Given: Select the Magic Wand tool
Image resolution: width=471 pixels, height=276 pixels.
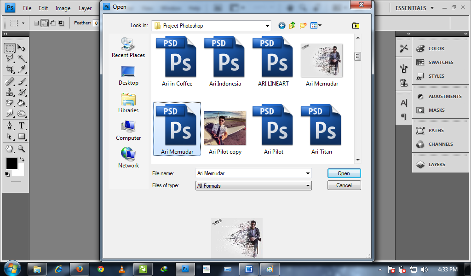Looking at the screenshot, I should (21, 58).
